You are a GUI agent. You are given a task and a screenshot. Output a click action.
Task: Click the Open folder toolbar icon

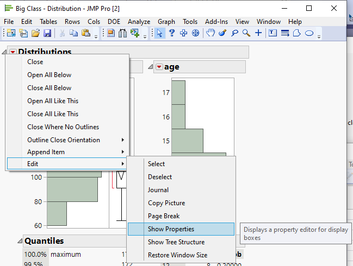[35, 33]
